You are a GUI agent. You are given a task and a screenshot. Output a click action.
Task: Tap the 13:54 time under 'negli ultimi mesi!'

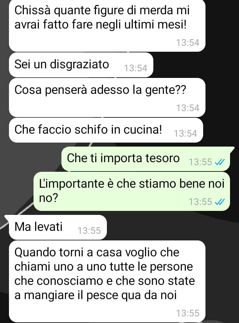(188, 43)
